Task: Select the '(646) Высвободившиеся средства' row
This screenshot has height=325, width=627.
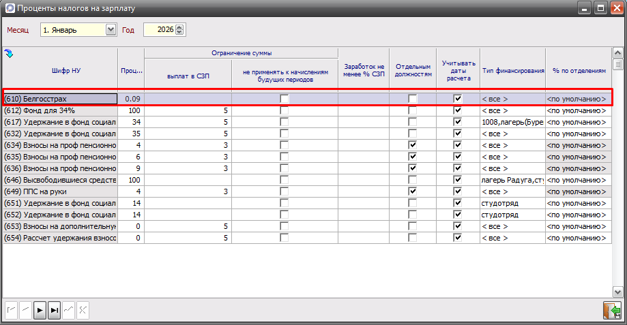Action: 60,180
